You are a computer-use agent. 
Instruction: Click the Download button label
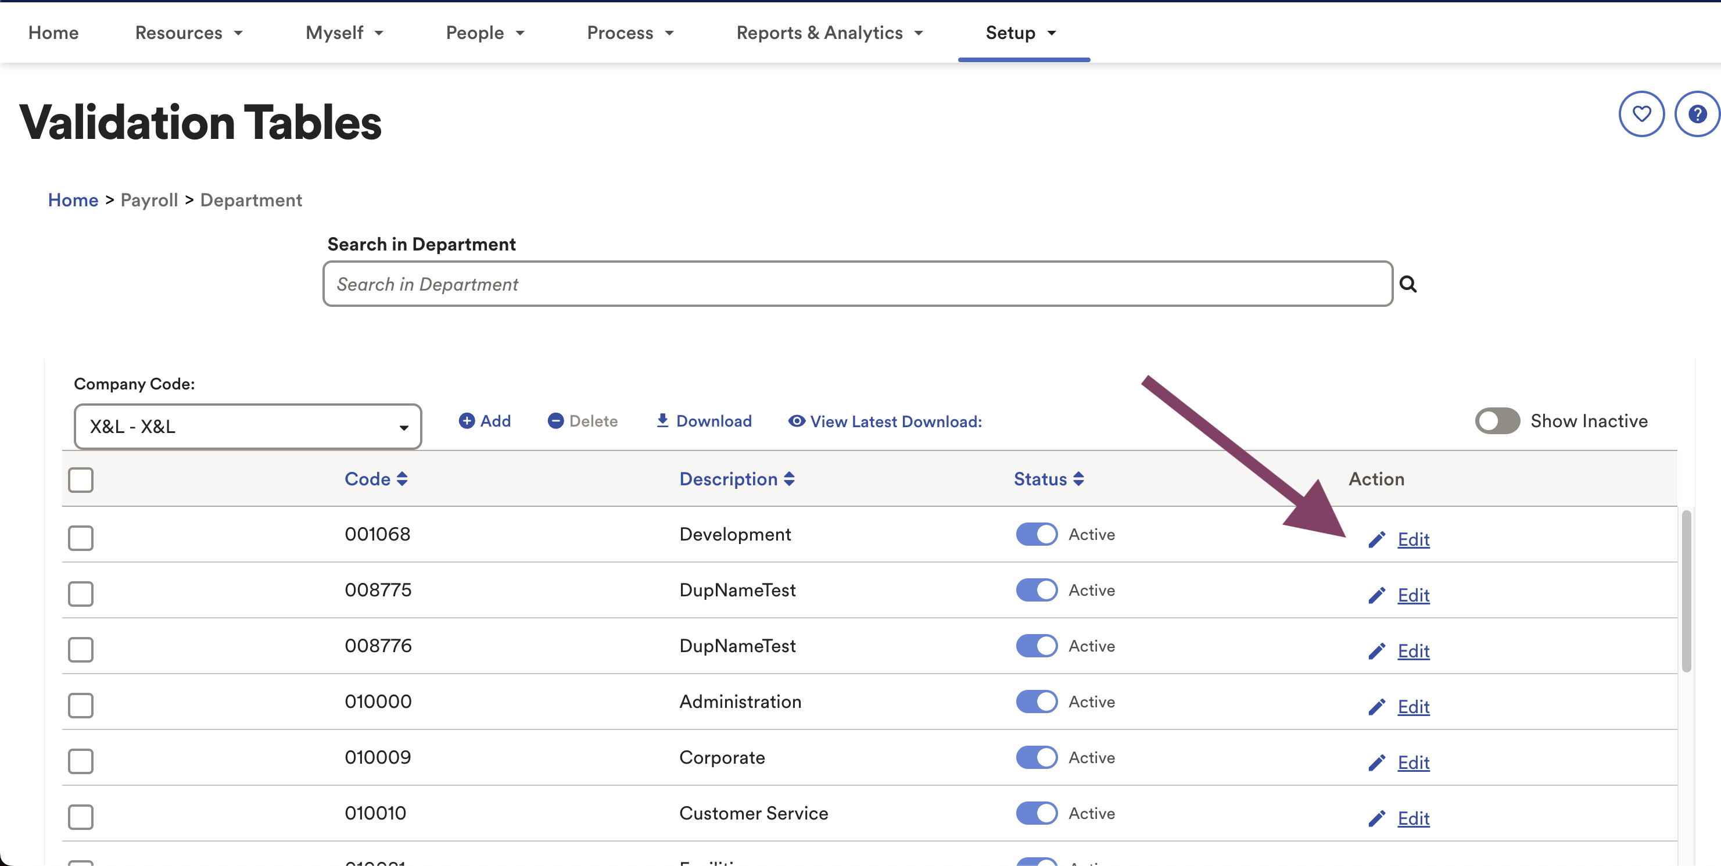(x=714, y=421)
